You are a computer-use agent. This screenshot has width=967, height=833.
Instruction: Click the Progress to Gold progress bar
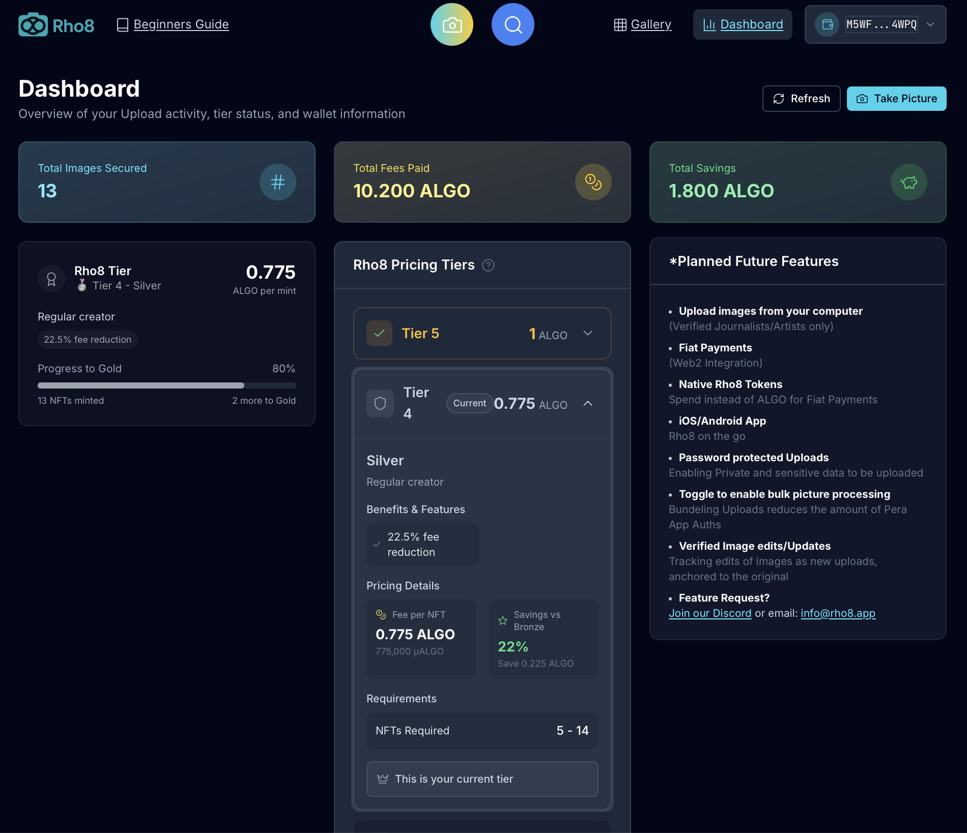(x=166, y=385)
